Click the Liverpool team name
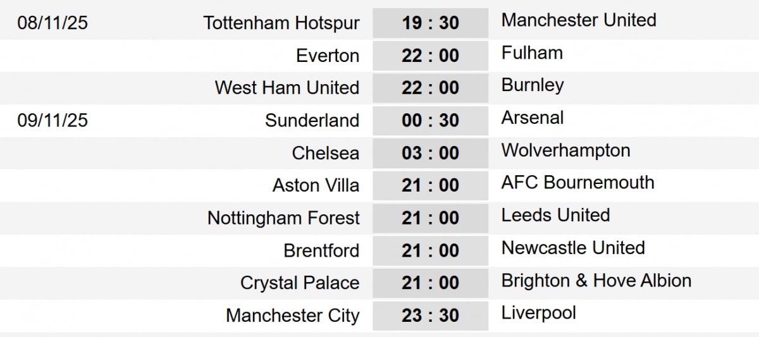The width and height of the screenshot is (759, 337). pyautogui.click(x=538, y=313)
